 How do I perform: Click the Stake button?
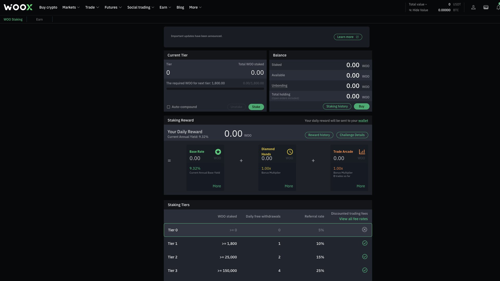[x=256, y=107]
